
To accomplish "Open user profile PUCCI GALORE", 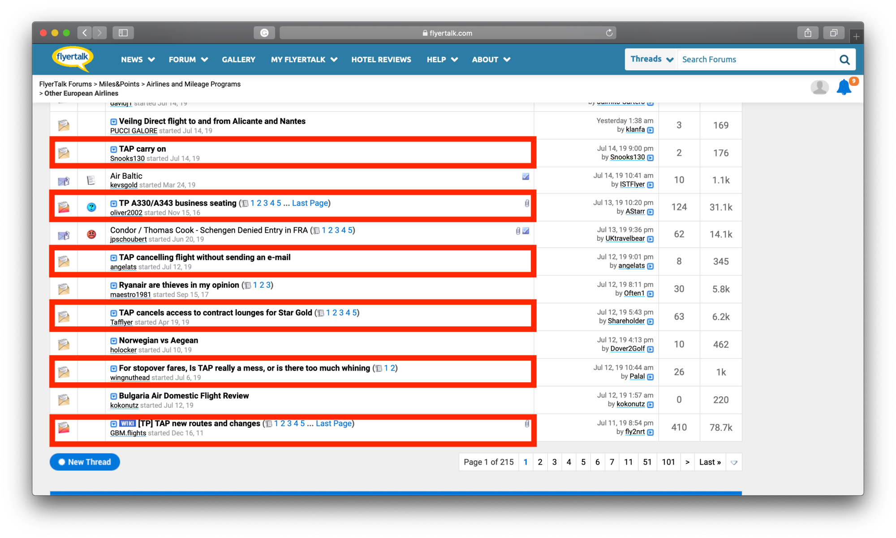I will [x=134, y=131].
